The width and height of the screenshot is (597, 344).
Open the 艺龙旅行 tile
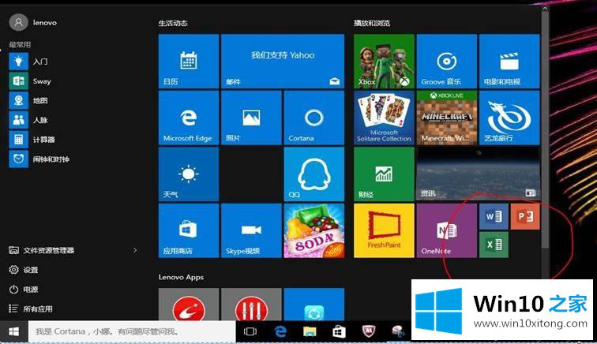(509, 118)
